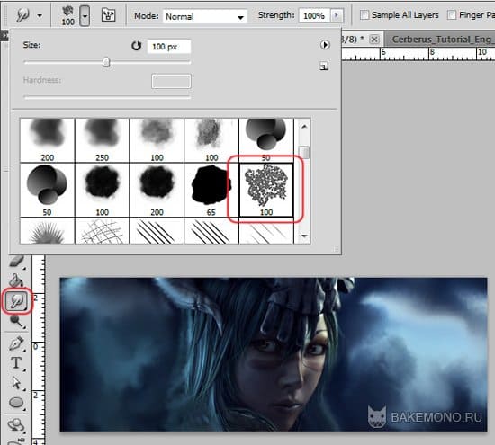Select the top-row spheres brush sized 50
Image resolution: width=495 pixels, height=445 pixels.
266,140
